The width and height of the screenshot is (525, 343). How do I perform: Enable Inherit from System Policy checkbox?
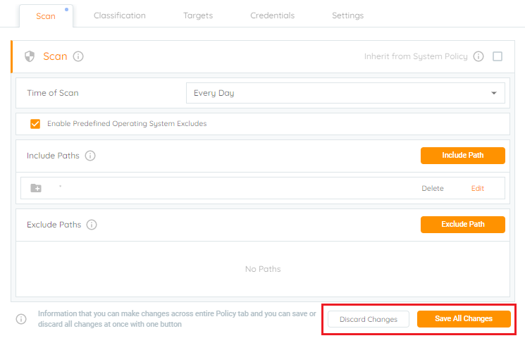[x=498, y=56]
